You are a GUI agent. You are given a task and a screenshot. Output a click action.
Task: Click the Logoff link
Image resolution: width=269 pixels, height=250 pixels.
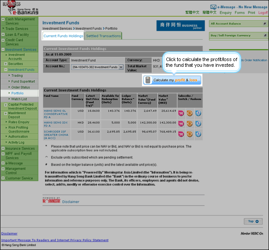tap(263, 13)
